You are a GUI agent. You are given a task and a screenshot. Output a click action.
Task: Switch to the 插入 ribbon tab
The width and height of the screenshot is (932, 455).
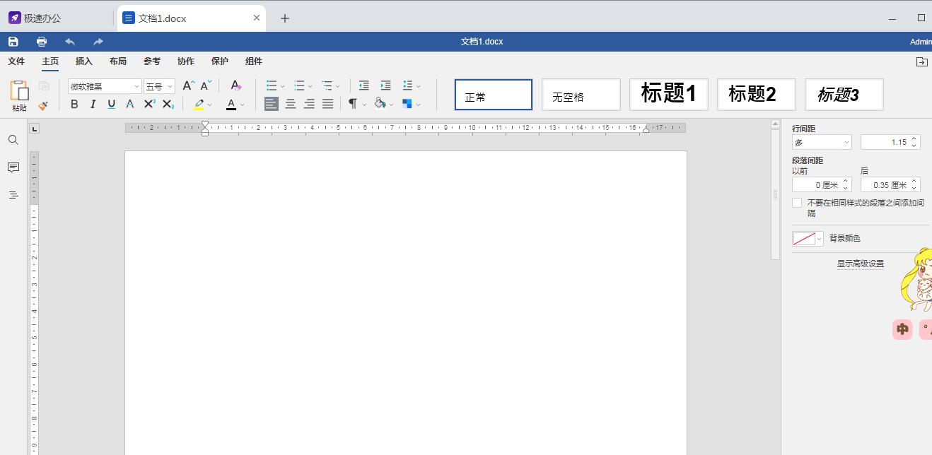coord(83,61)
